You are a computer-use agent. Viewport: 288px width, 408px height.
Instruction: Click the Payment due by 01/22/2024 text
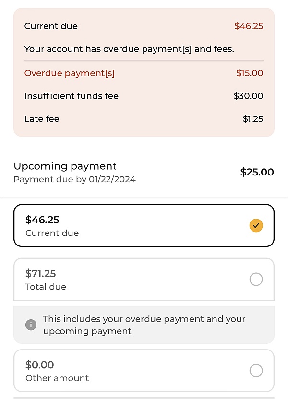74,180
